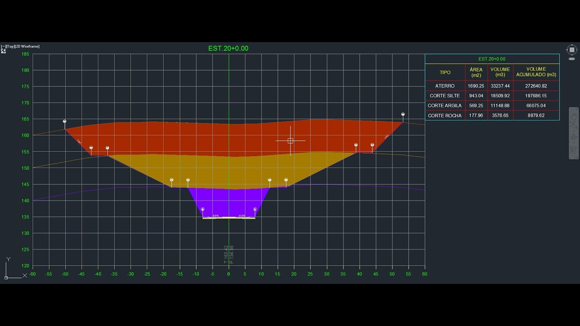Image resolution: width=580 pixels, height=326 pixels.
Task: Open the WCS dropdown below the ViewCube
Action: [572, 59]
